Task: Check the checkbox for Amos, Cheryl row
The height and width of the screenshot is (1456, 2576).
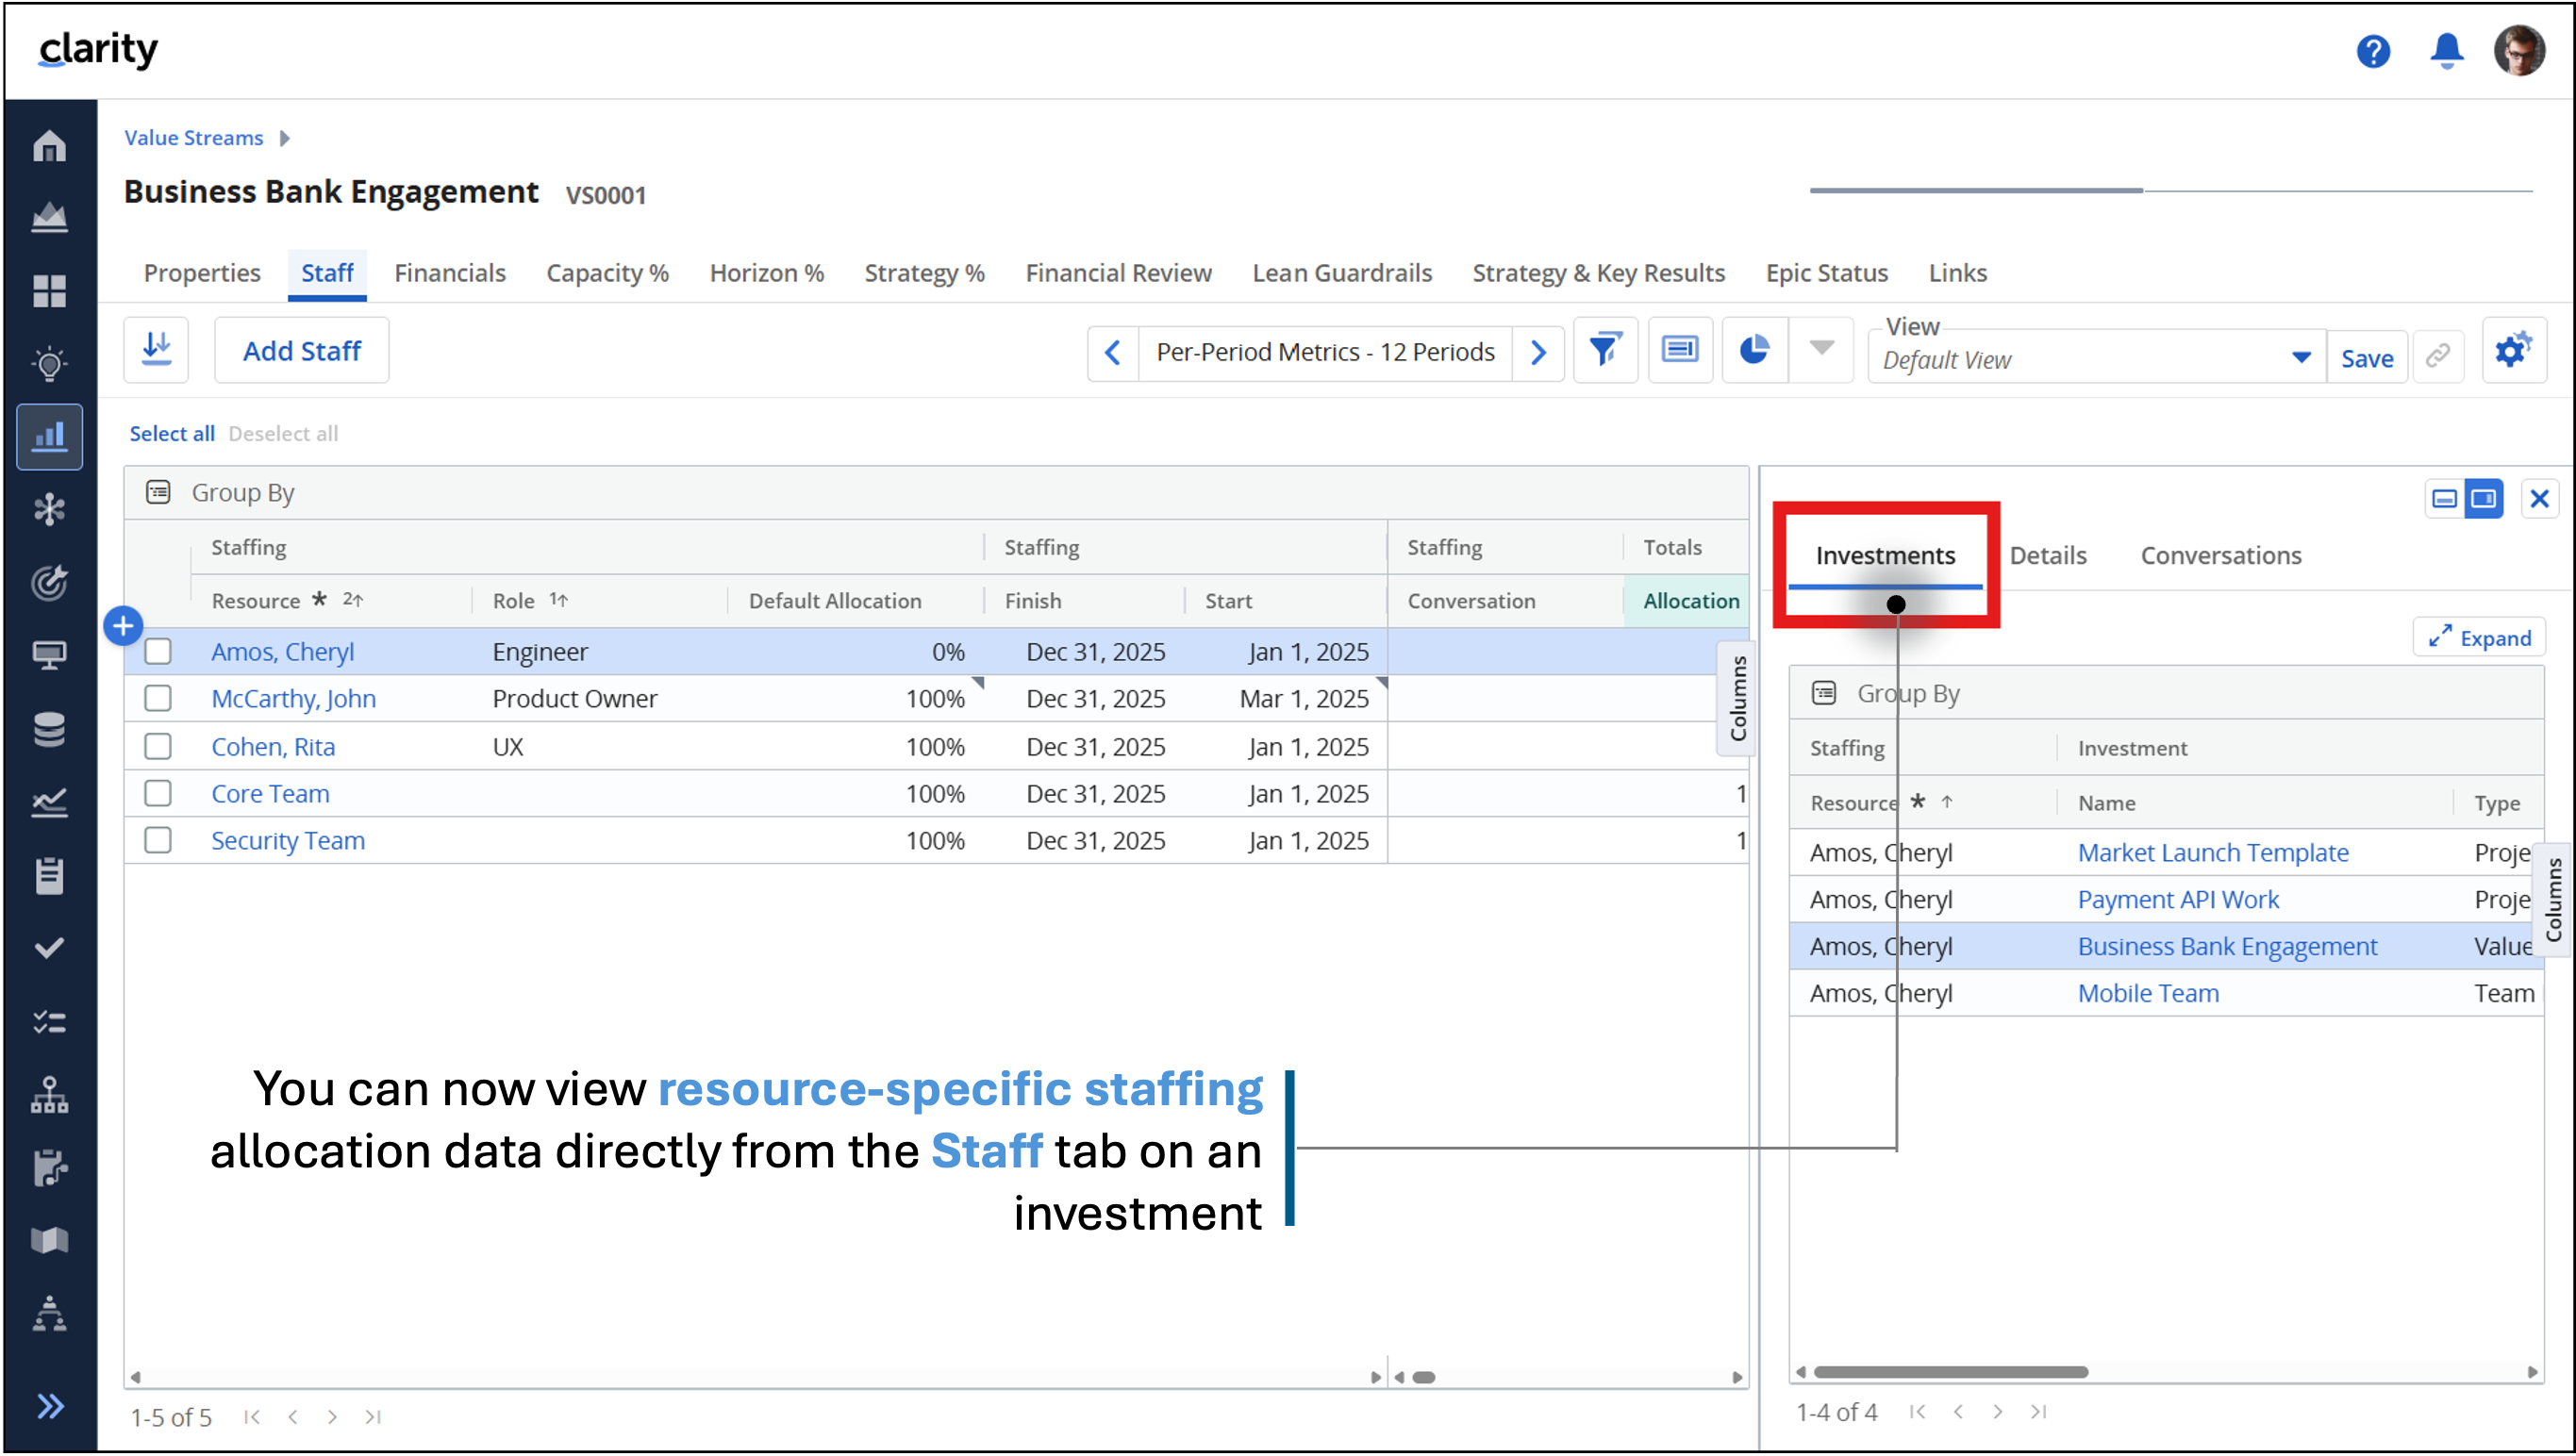Action: (x=157, y=650)
